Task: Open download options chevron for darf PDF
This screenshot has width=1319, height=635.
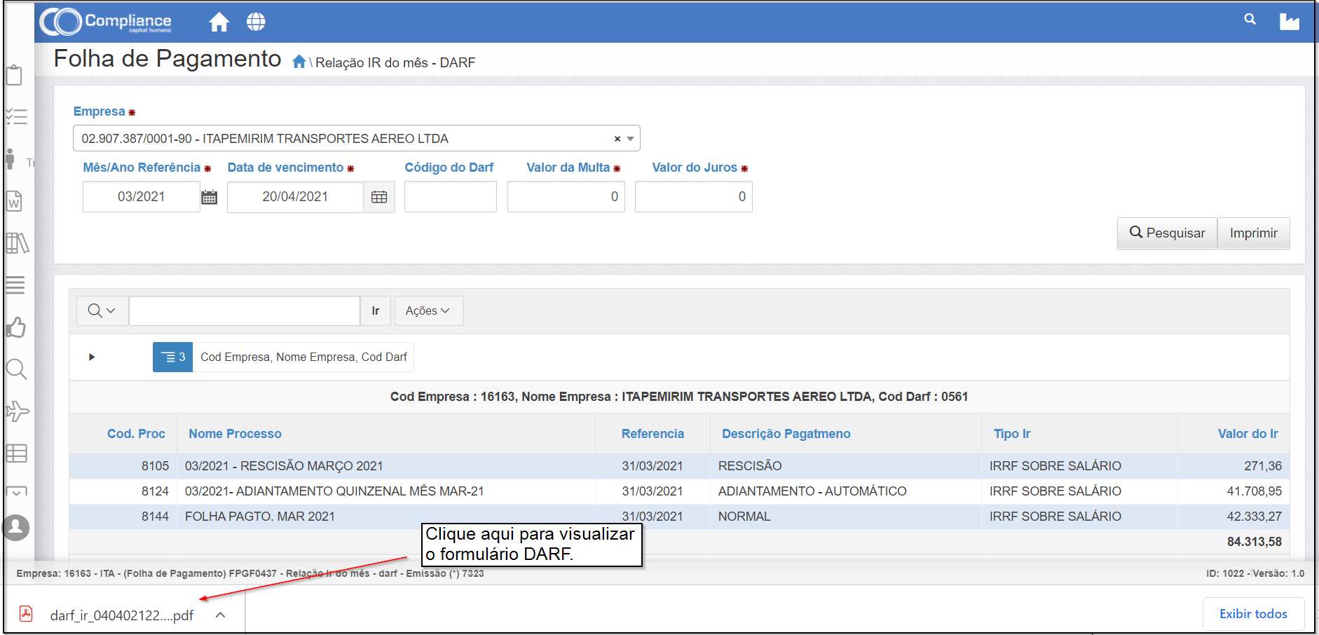Action: [220, 615]
